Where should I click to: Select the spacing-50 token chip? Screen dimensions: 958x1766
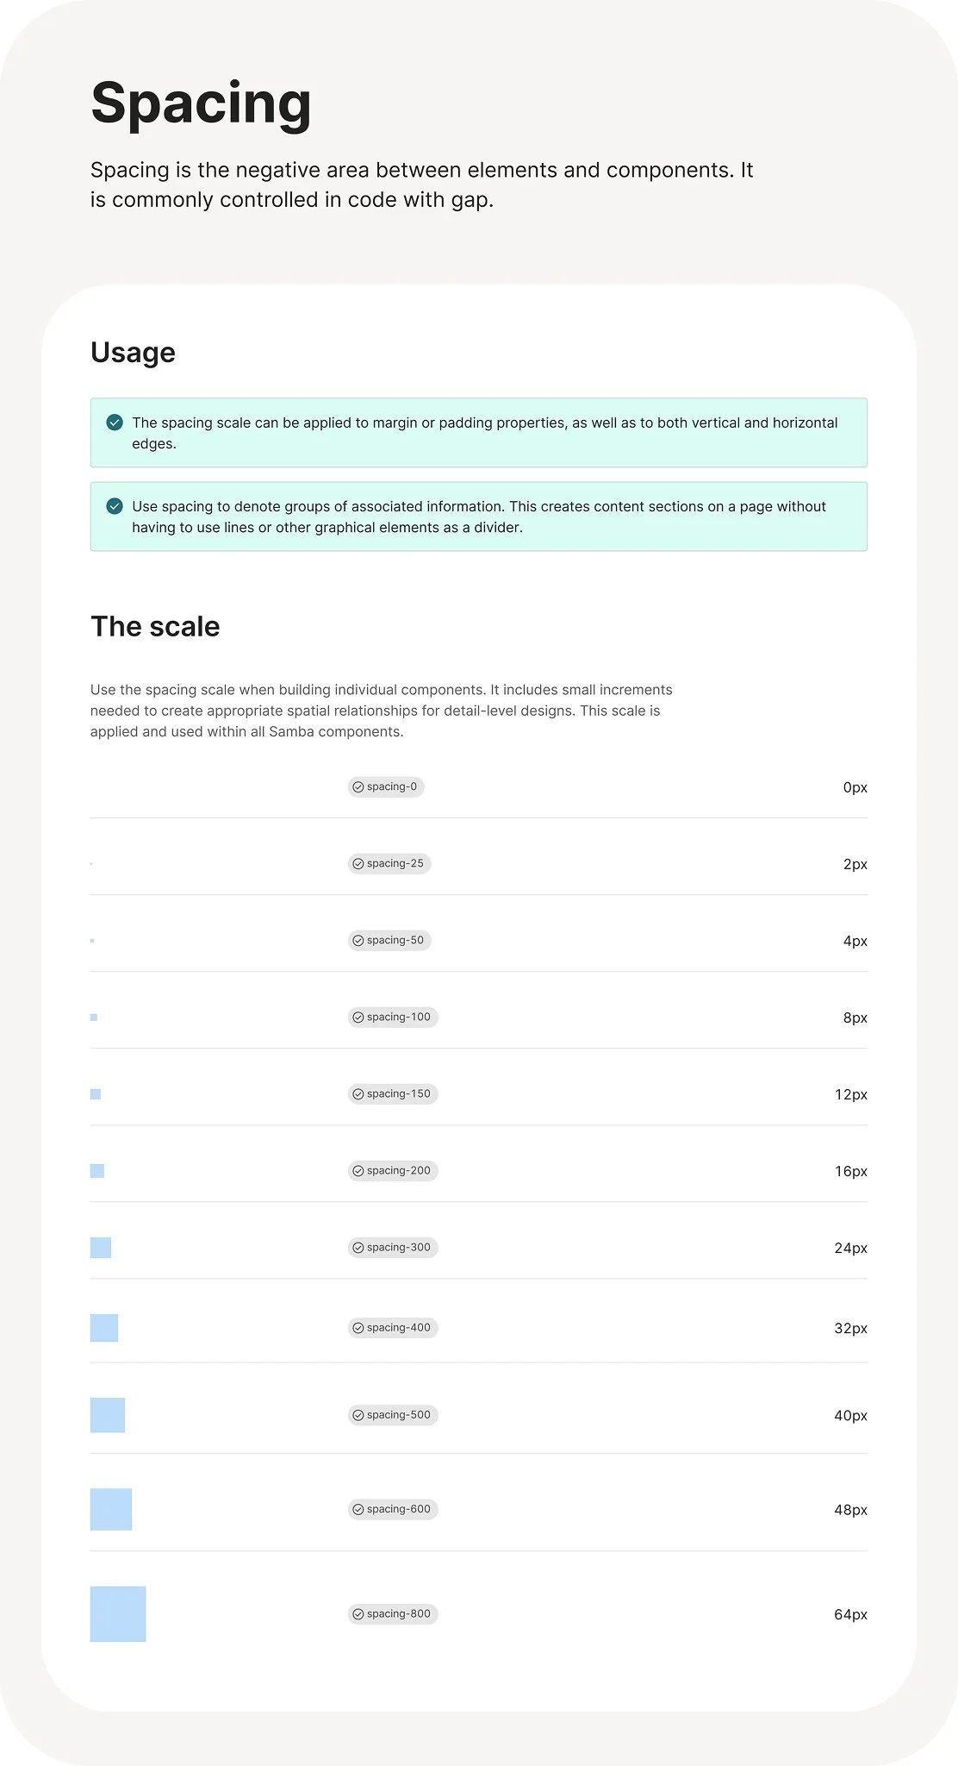(389, 941)
